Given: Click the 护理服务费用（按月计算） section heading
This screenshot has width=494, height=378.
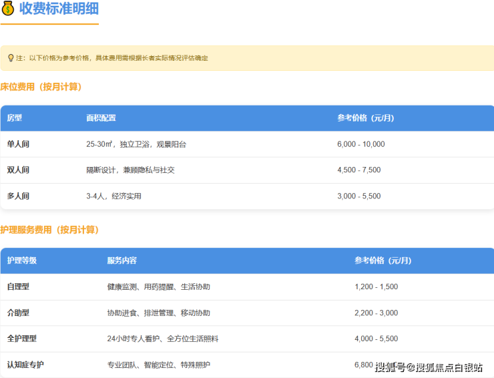Looking at the screenshot, I should [x=49, y=230].
